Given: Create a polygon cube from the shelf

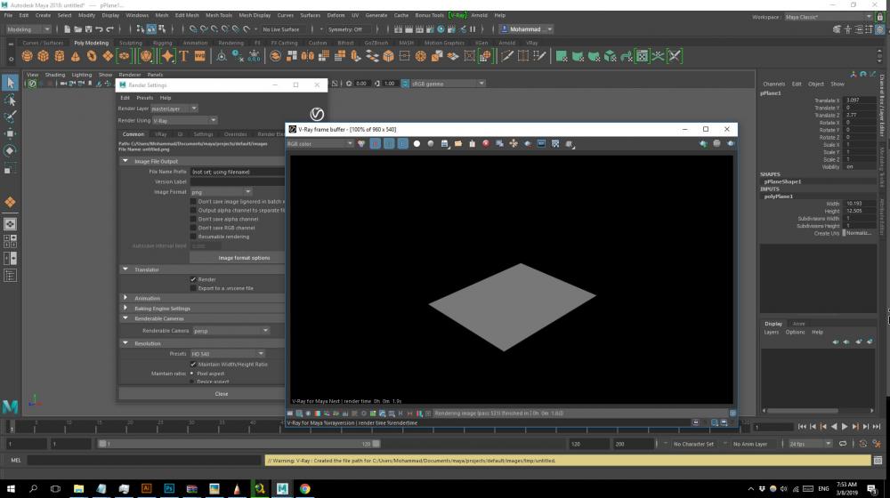Looking at the screenshot, I should pyautogui.click(x=44, y=56).
